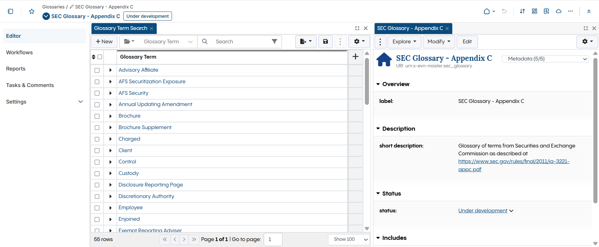Click the save disk icon
Screen dimensions: 599x247
tap(325, 41)
